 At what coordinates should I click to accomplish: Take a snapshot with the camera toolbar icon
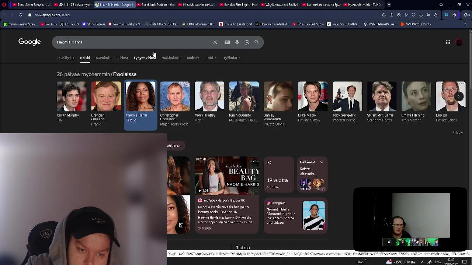(391, 15)
